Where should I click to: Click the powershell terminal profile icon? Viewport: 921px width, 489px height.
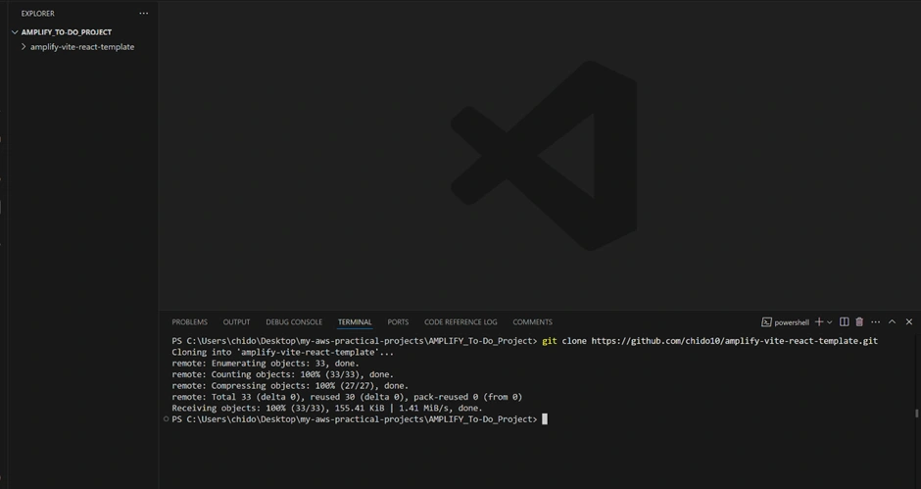(x=767, y=322)
